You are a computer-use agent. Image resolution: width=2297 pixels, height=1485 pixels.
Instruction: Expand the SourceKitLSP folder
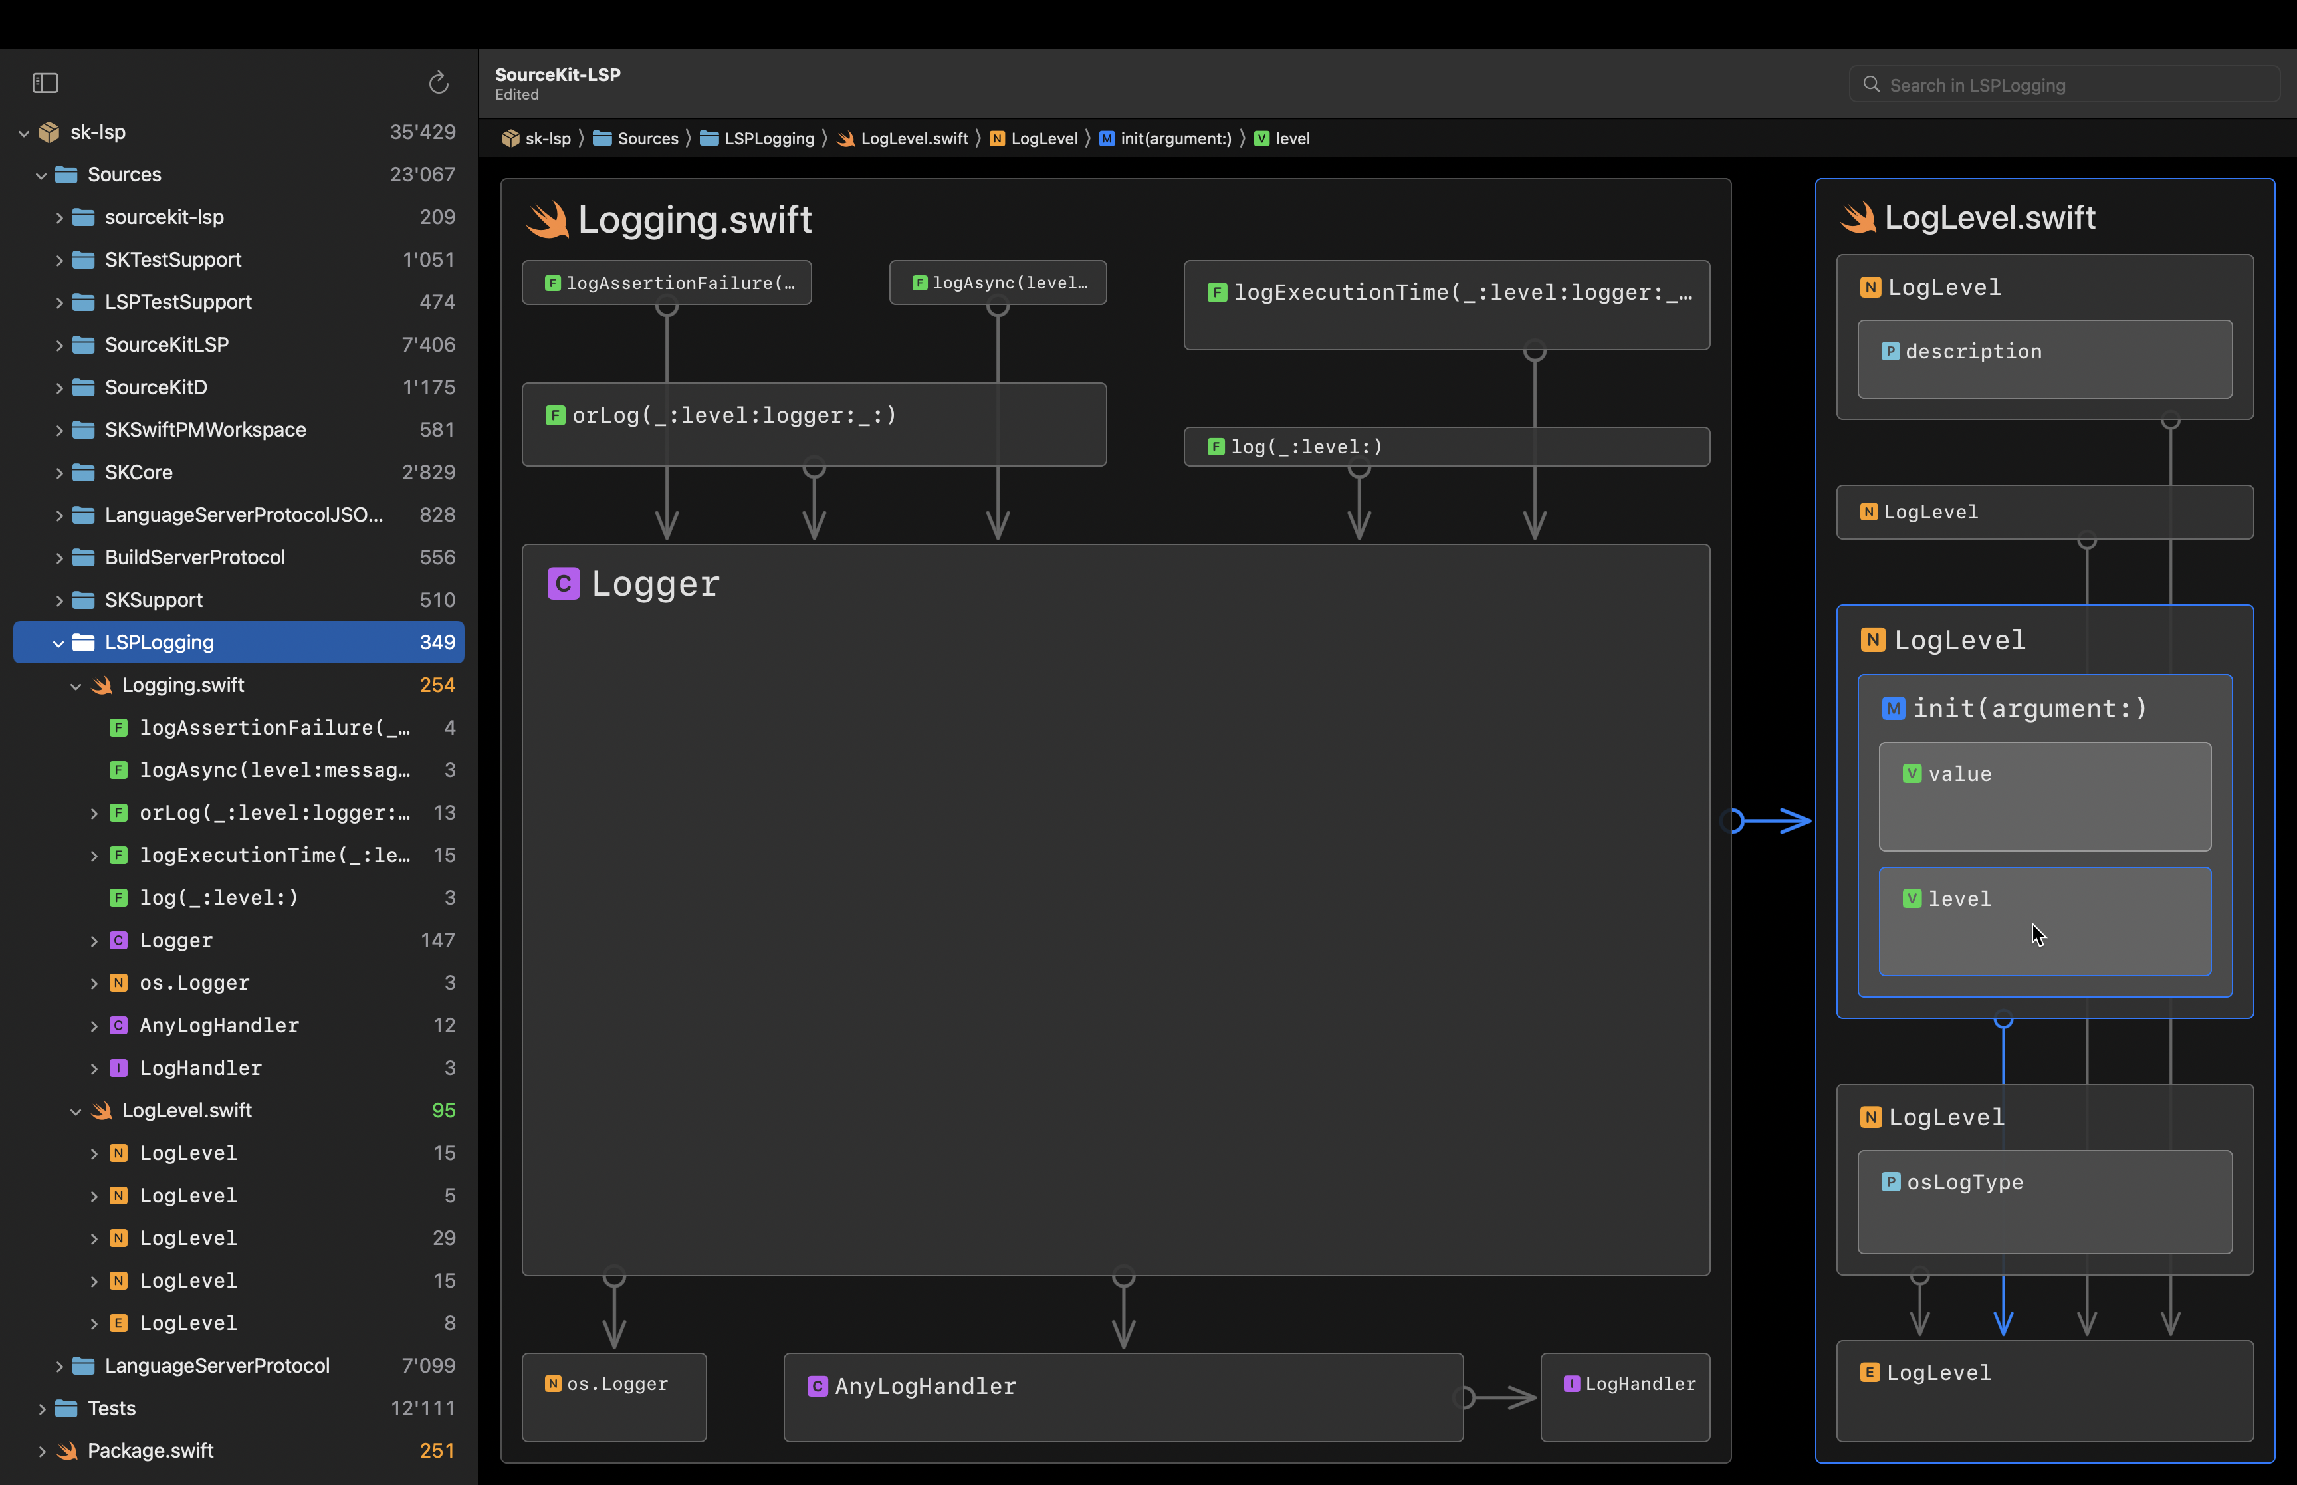[x=58, y=345]
